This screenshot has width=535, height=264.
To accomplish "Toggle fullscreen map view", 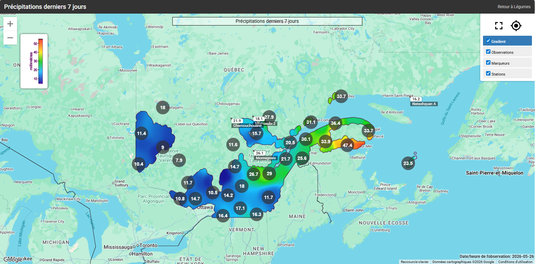I will click(499, 26).
